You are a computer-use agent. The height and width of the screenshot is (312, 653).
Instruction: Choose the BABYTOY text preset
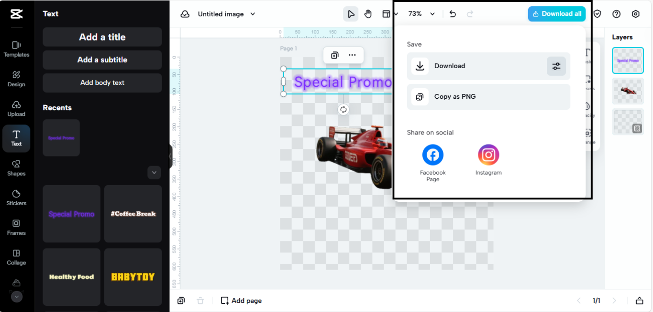tap(133, 277)
